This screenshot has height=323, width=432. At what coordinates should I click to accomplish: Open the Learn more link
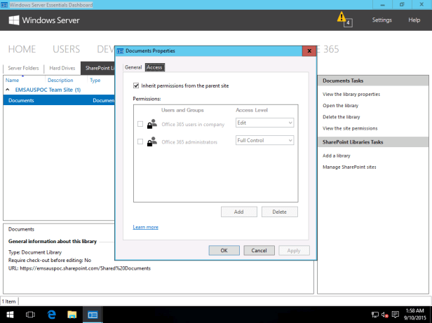coord(145,227)
